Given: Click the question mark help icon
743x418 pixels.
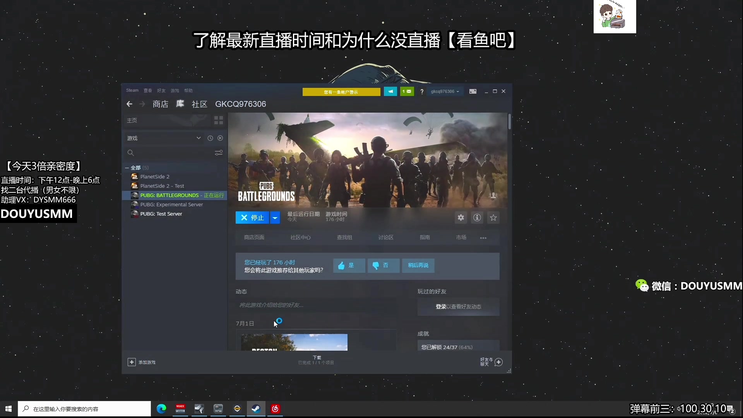Looking at the screenshot, I should tap(422, 92).
